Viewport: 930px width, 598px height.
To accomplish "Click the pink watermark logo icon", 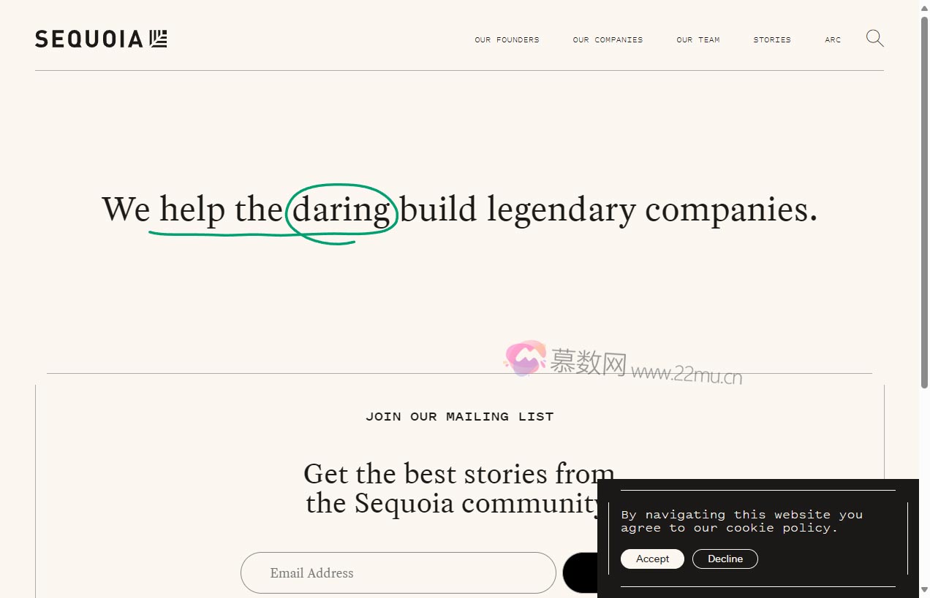I will point(525,358).
